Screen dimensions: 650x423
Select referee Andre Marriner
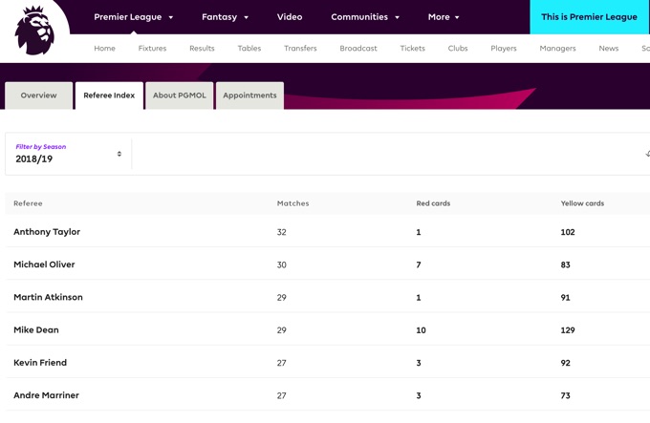click(46, 395)
